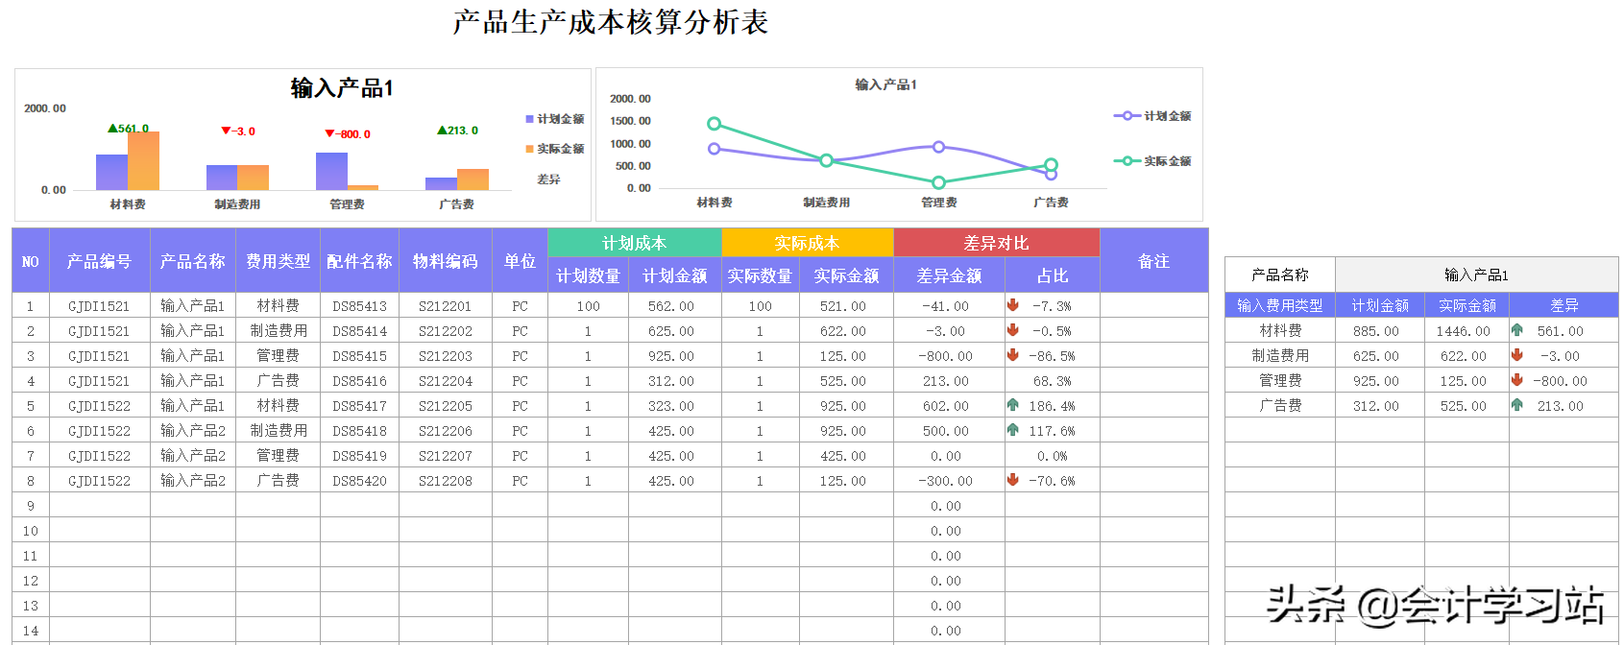Click the 物料编码 column header

click(x=445, y=261)
